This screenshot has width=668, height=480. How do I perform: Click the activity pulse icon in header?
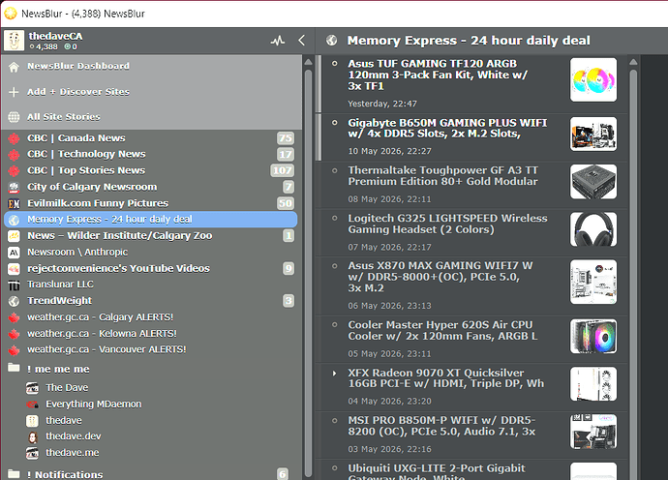click(x=278, y=41)
